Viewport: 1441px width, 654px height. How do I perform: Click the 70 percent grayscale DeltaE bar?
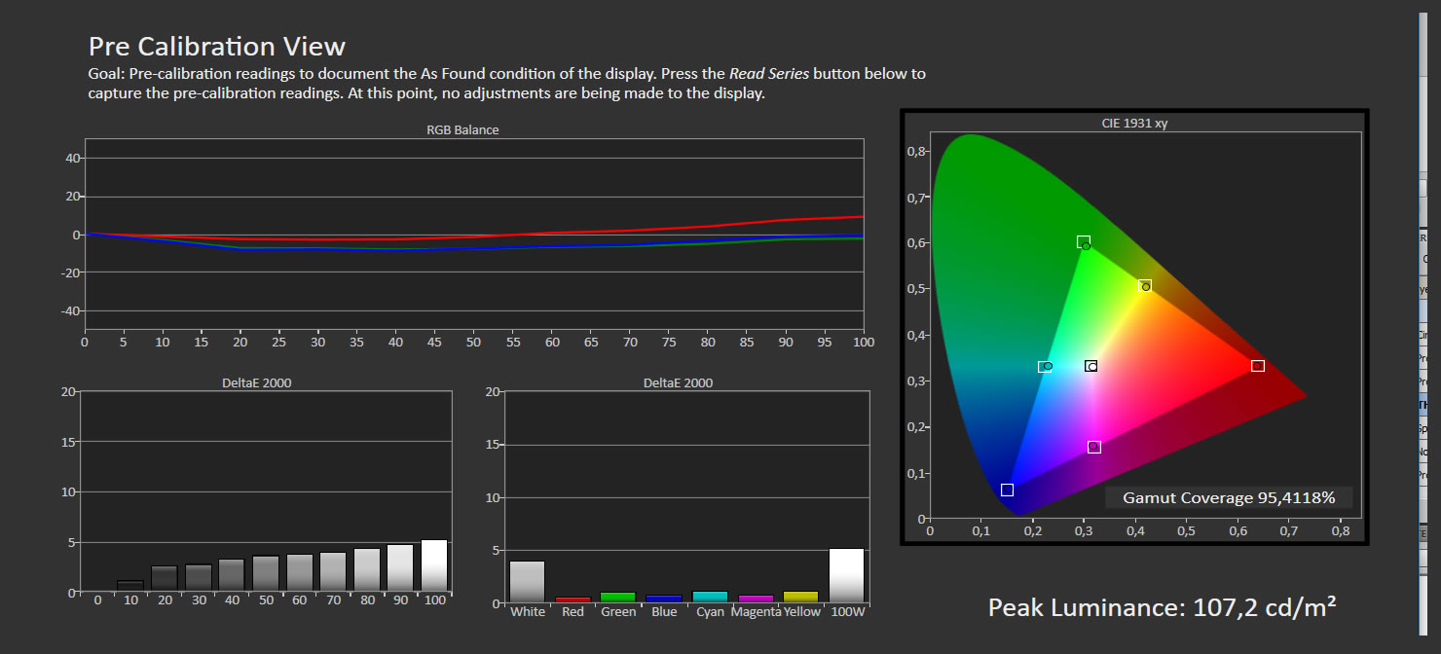click(x=333, y=571)
